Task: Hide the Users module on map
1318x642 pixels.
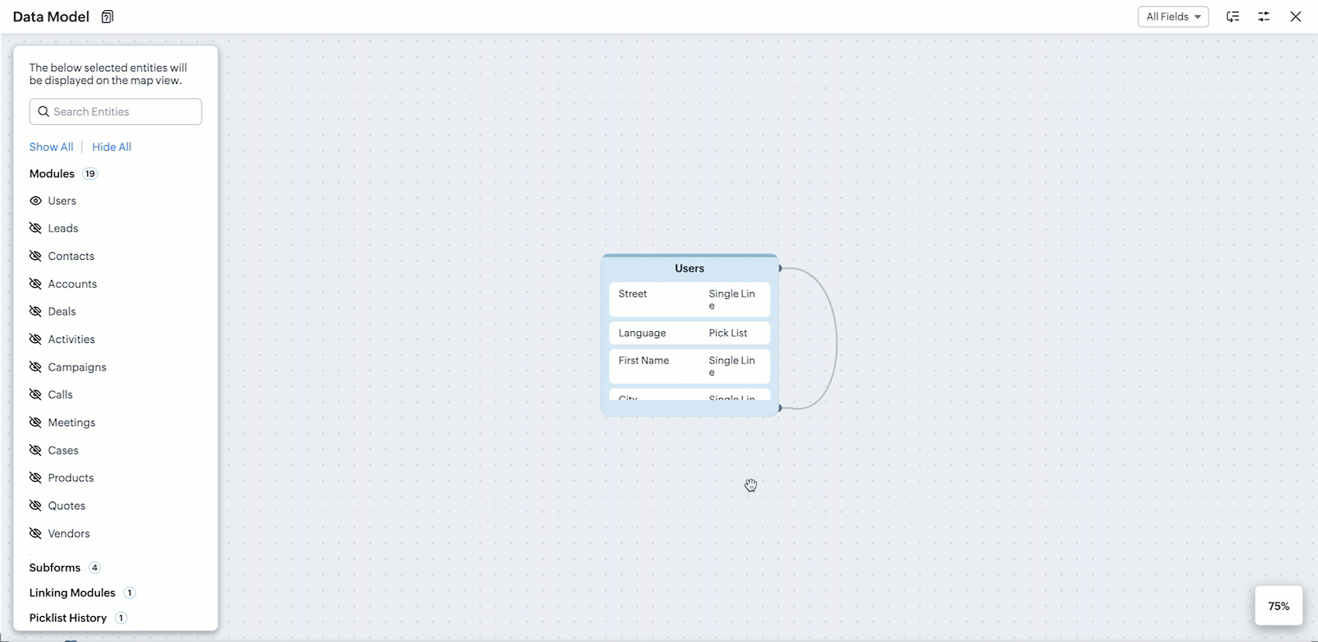Action: [x=35, y=201]
